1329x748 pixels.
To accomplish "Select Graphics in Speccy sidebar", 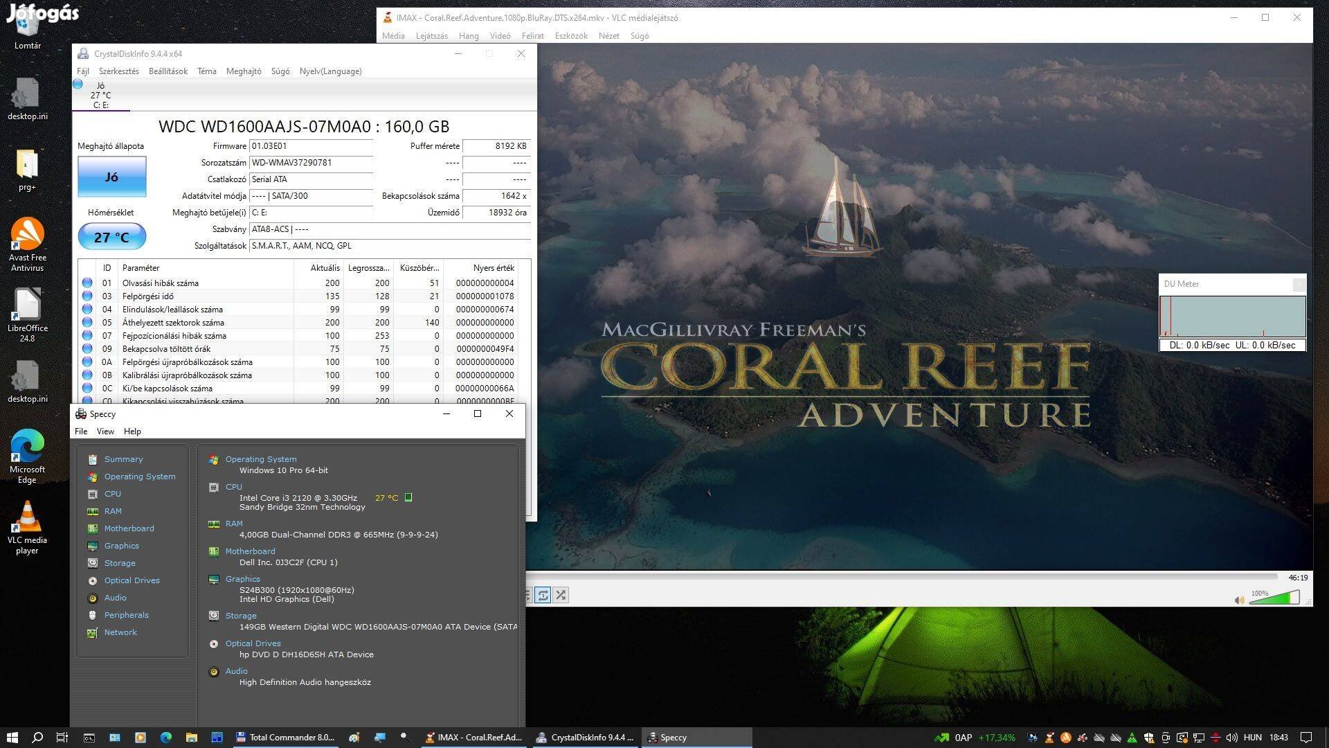I will (121, 546).
